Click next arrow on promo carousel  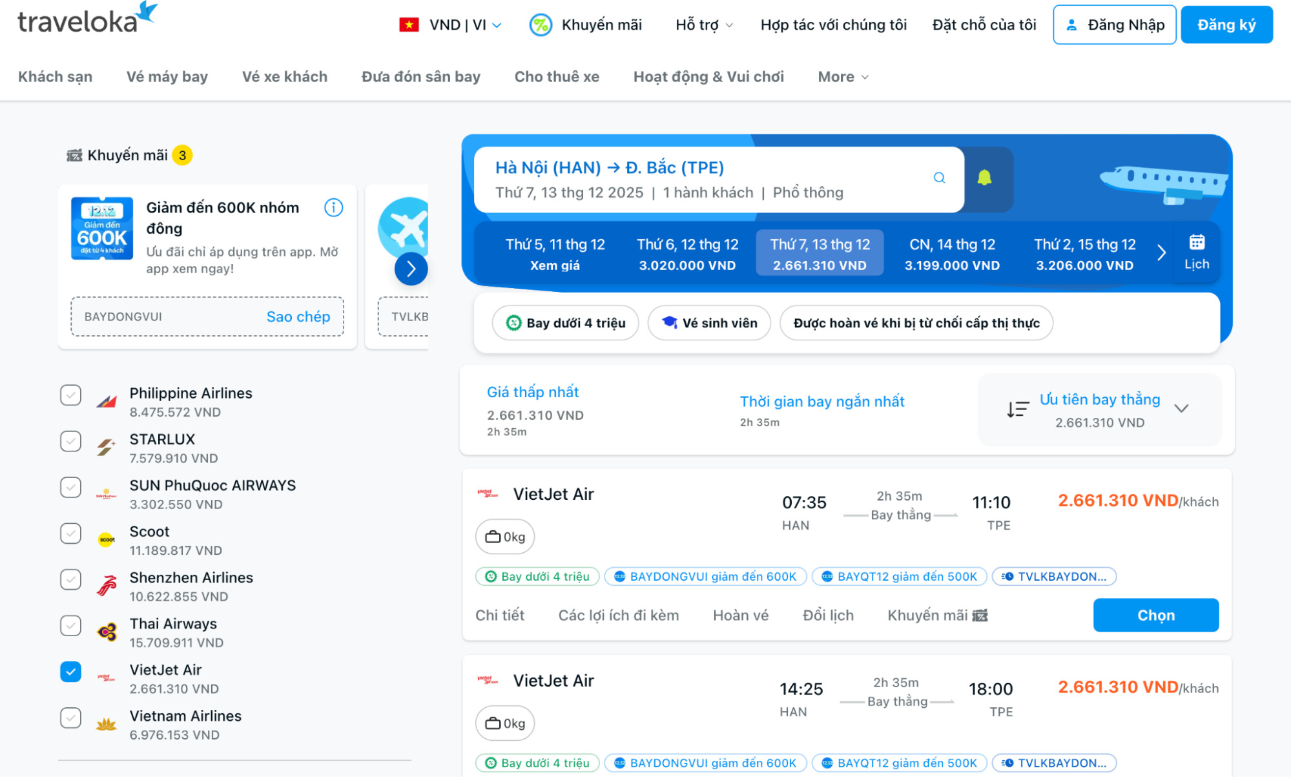point(411,269)
